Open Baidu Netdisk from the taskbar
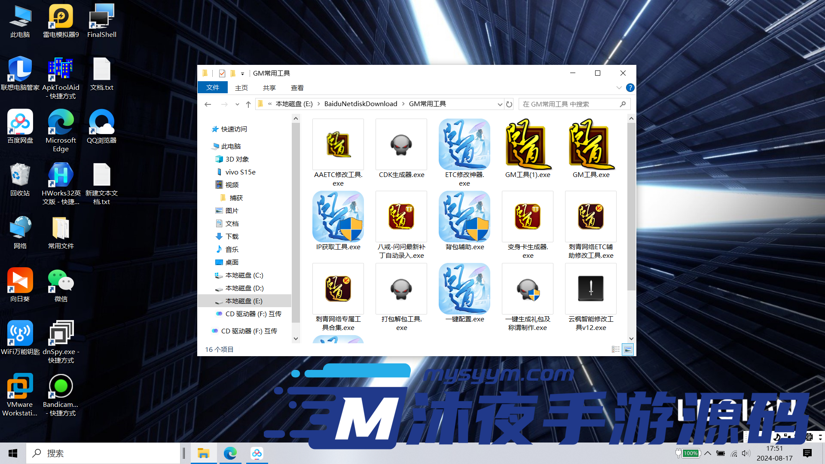825x464 pixels. coord(257,453)
